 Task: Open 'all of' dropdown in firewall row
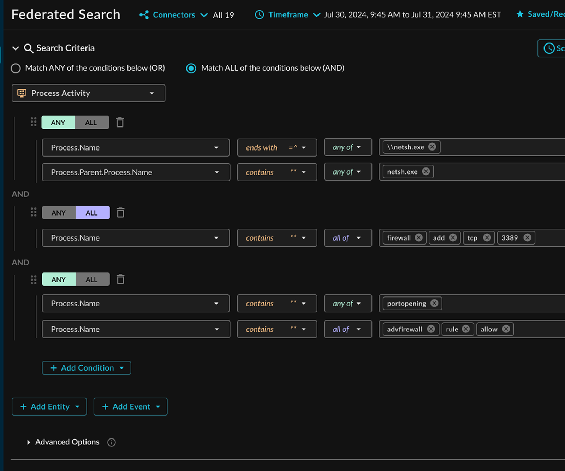[348, 238]
